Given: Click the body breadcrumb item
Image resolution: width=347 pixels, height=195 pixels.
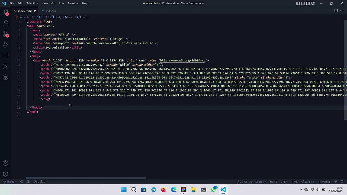Looking at the screenshot, I should [58, 17].
